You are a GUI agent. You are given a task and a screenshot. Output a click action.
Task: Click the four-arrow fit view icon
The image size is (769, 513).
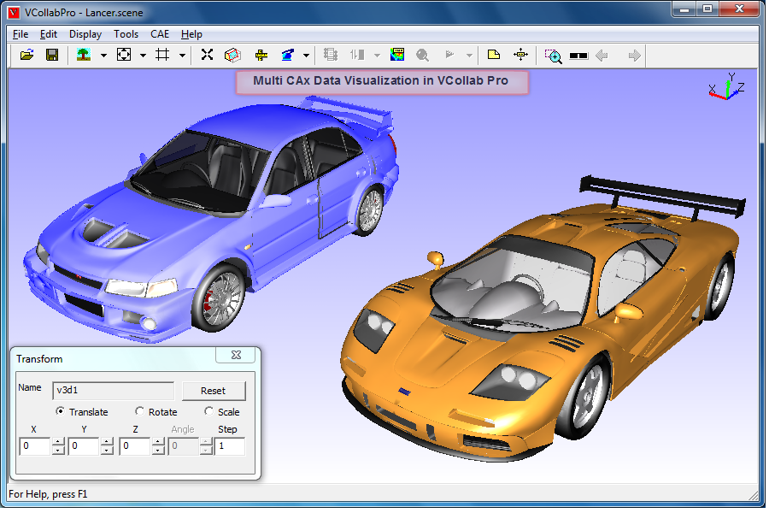124,55
